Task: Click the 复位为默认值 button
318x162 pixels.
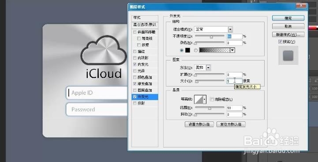Action: click(x=231, y=124)
